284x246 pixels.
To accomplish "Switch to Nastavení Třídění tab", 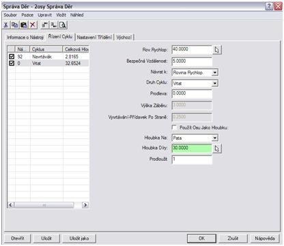I will coord(94,37).
